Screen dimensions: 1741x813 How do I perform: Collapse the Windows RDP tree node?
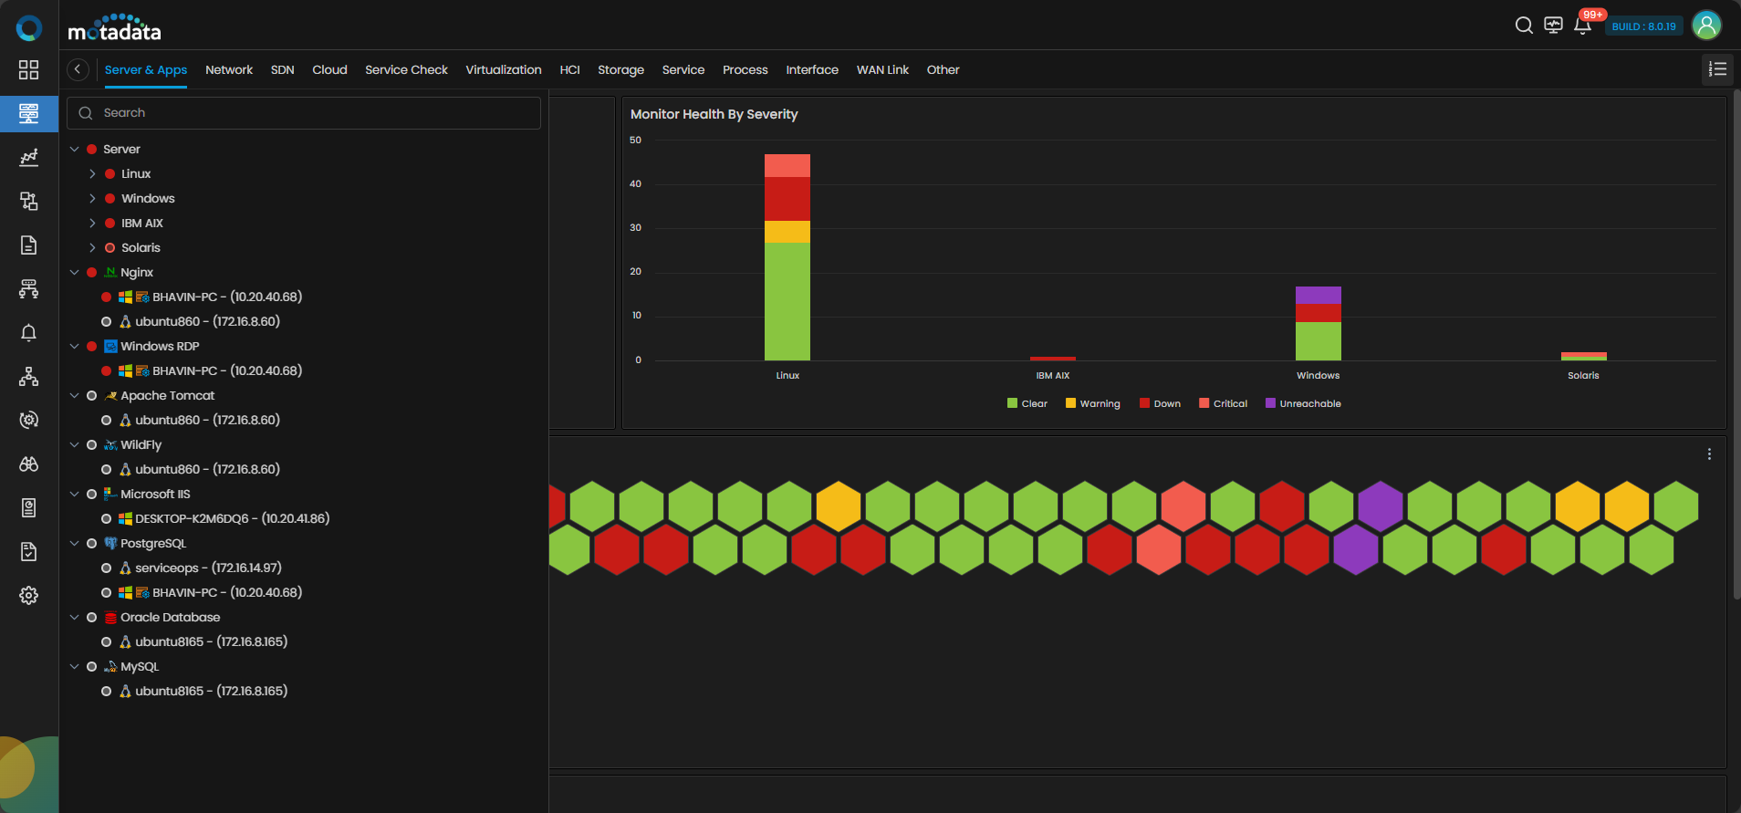click(x=75, y=346)
